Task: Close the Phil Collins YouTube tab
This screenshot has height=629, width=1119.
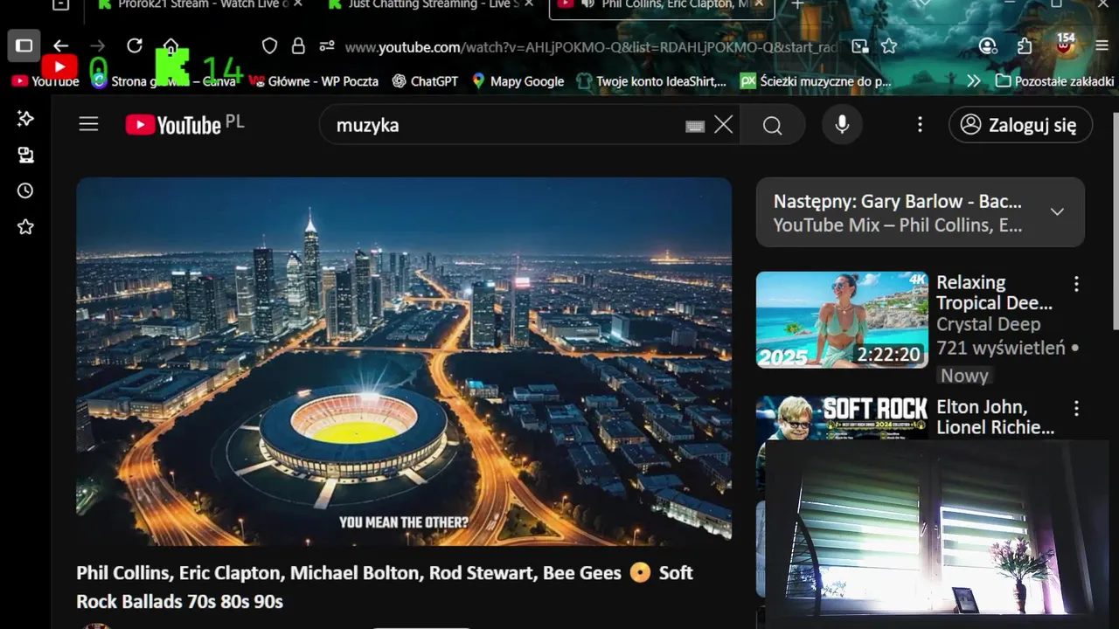Action: coord(759,4)
